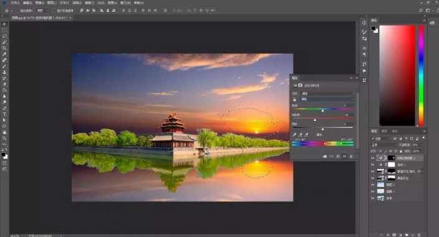The height and width of the screenshot is (237, 439).
Task: Open the Filter menu
Action: coord(89,2)
